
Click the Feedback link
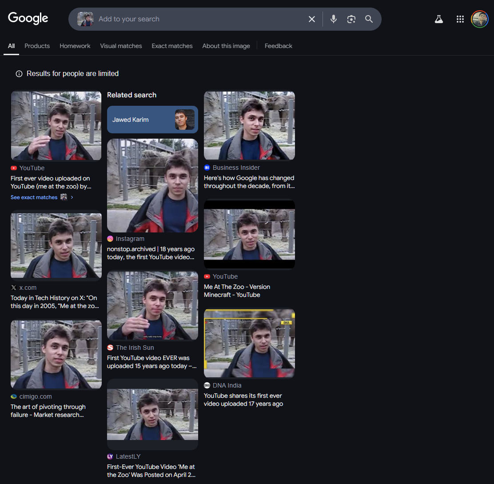(278, 46)
